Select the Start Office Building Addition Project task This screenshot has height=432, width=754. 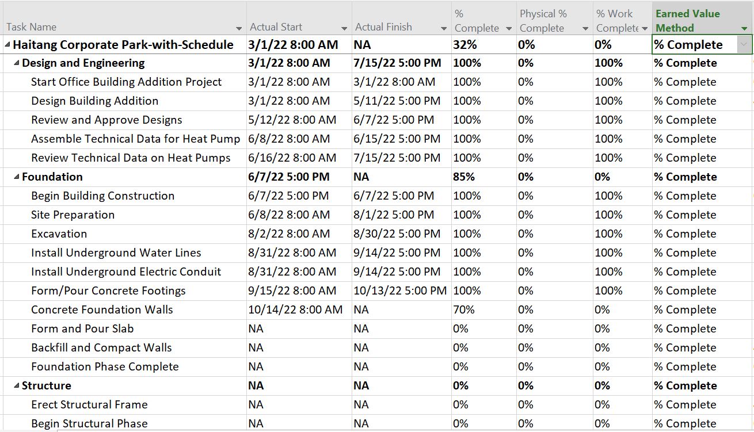(x=127, y=82)
